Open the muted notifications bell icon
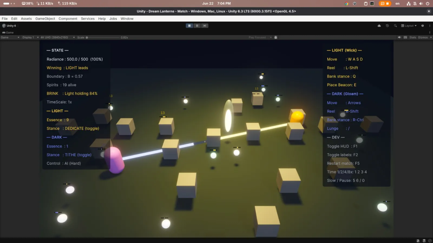This screenshot has height=243, width=433. coord(415,3)
